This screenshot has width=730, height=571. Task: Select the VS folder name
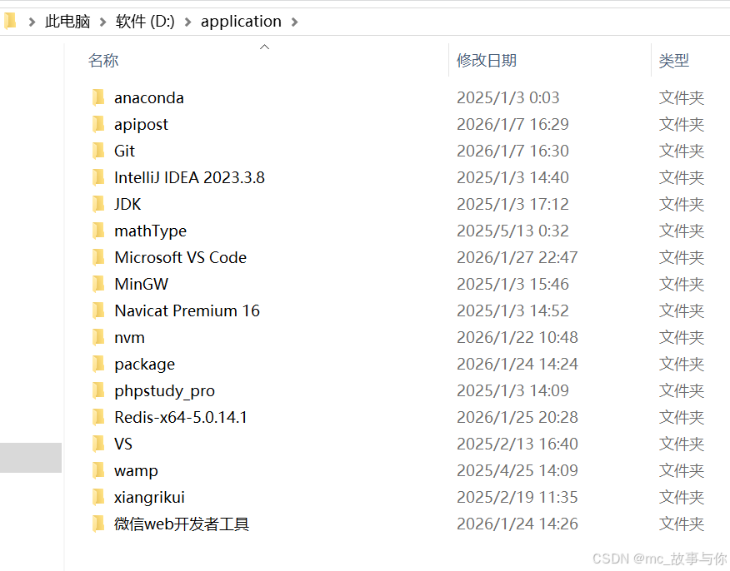[123, 444]
